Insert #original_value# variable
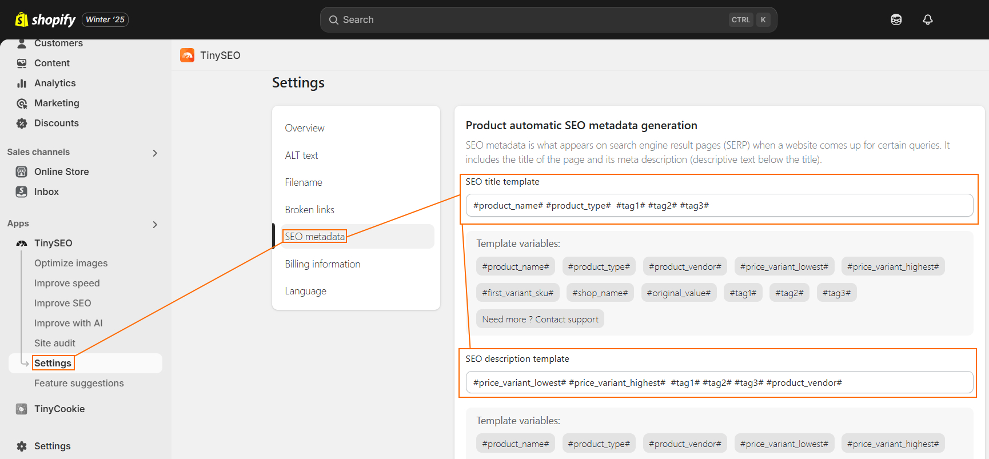The width and height of the screenshot is (989, 459). click(679, 293)
